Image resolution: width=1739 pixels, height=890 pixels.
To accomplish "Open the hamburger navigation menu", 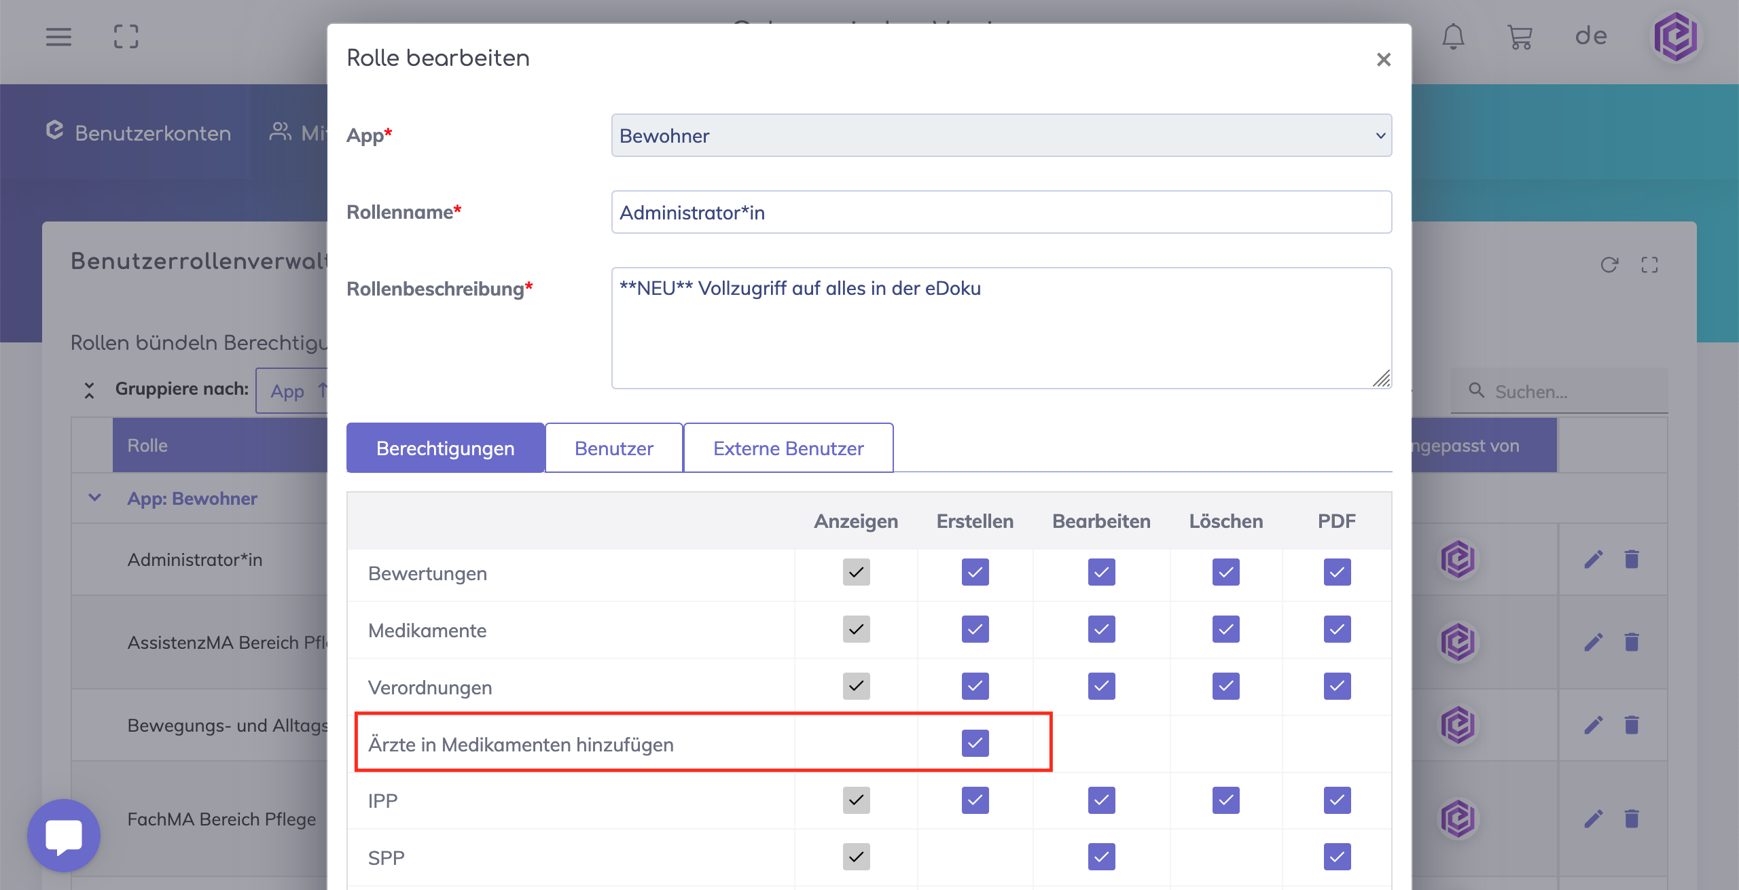I will 58,37.
